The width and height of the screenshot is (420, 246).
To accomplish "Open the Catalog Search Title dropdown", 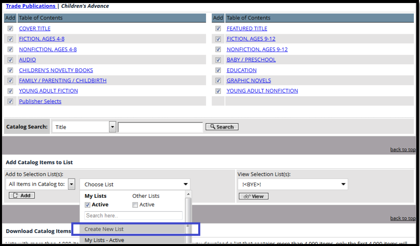I will (x=113, y=127).
